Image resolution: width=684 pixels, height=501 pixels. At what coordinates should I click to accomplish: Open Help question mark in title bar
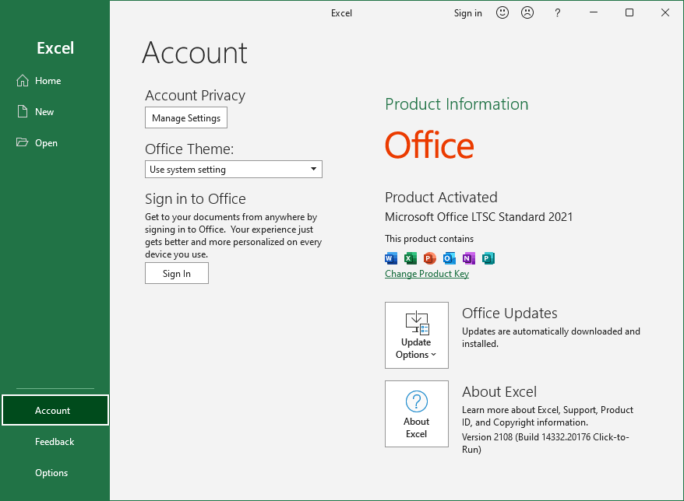point(557,13)
